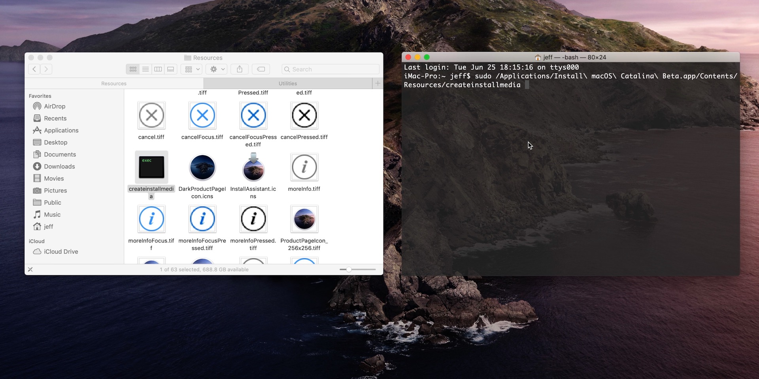Click the back navigation arrow

[x=34, y=69]
